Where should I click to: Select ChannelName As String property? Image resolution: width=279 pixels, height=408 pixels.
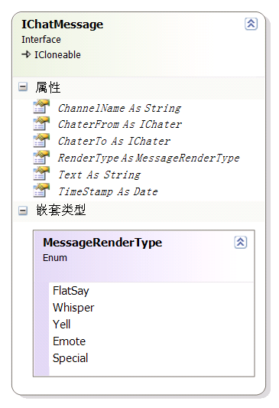[x=119, y=108]
